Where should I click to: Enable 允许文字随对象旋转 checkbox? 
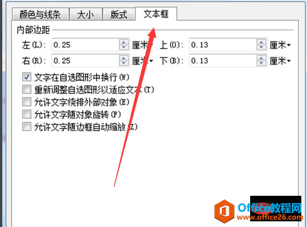coord(27,114)
